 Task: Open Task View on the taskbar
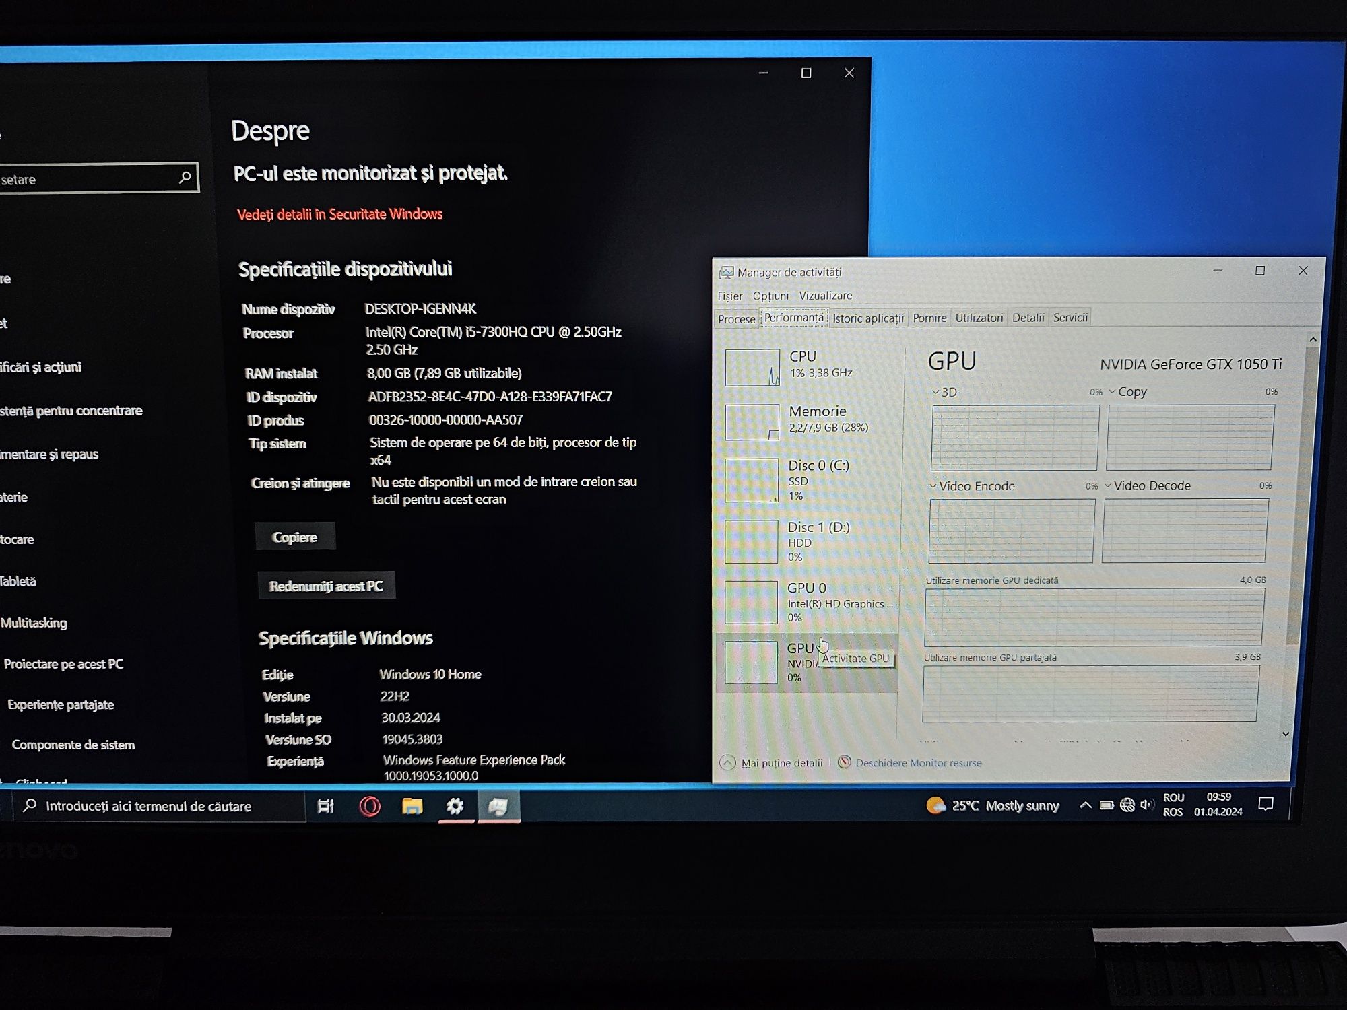[326, 805]
